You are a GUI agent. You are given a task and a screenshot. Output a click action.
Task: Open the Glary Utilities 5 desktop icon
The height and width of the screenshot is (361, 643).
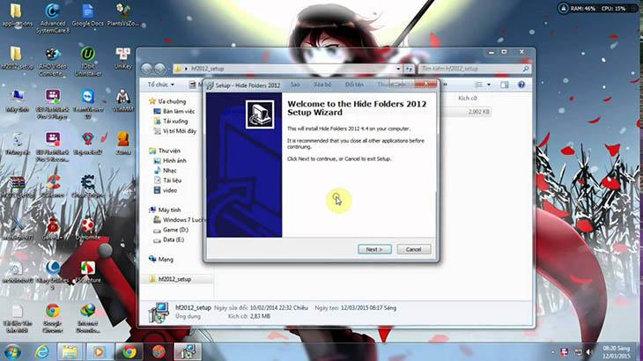click(x=53, y=276)
